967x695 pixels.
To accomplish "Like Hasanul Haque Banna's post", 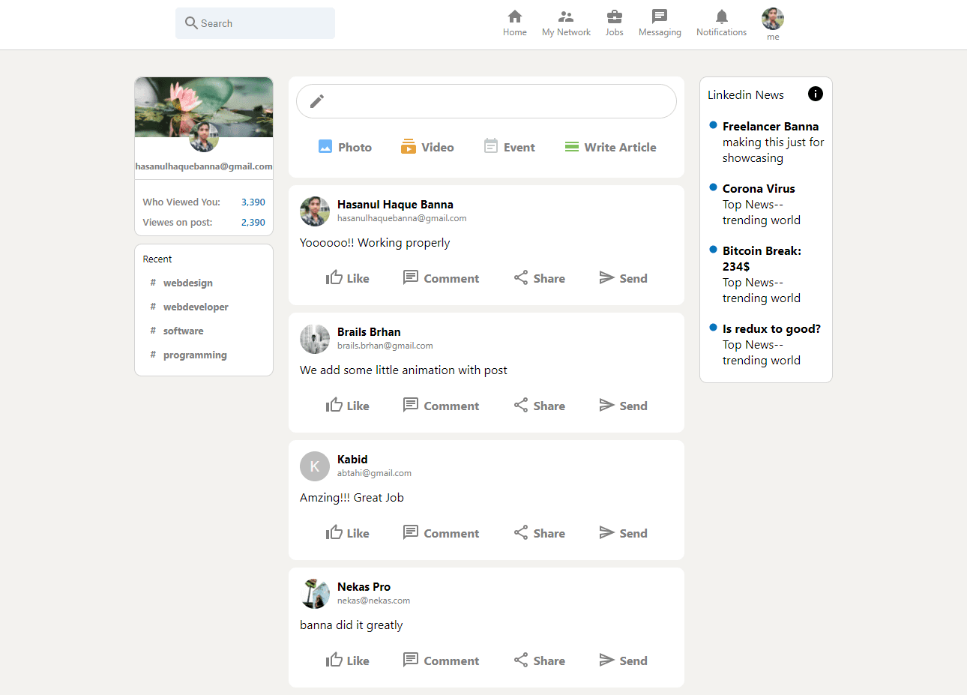I will pyautogui.click(x=347, y=278).
